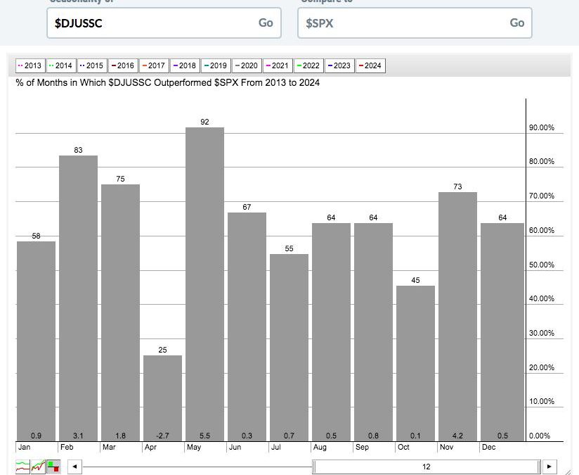
Task: Switch to separate-lines yearly chart mode icon
Action: tap(23, 467)
